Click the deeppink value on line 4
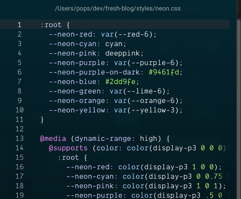Screen dimensions: 241x199 coord(124,53)
